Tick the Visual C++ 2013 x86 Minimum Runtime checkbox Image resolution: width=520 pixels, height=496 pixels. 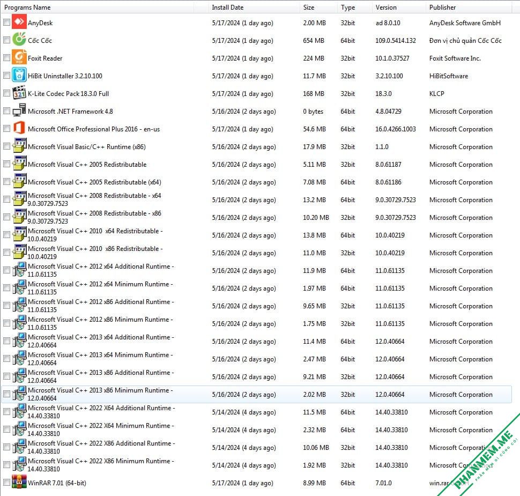coord(6,394)
